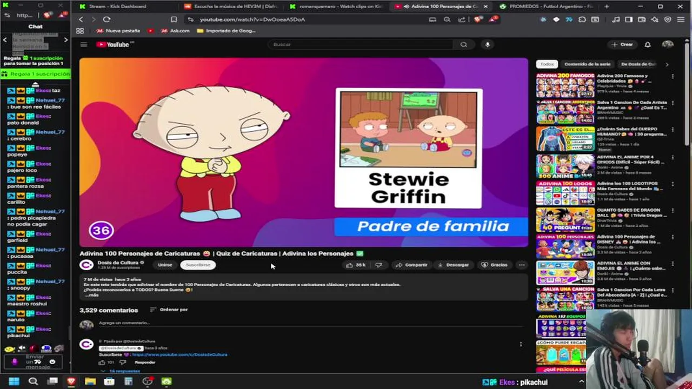692x389 pixels.
Task: Focus the YouTube Buscar search field
Action: [x=361, y=44]
